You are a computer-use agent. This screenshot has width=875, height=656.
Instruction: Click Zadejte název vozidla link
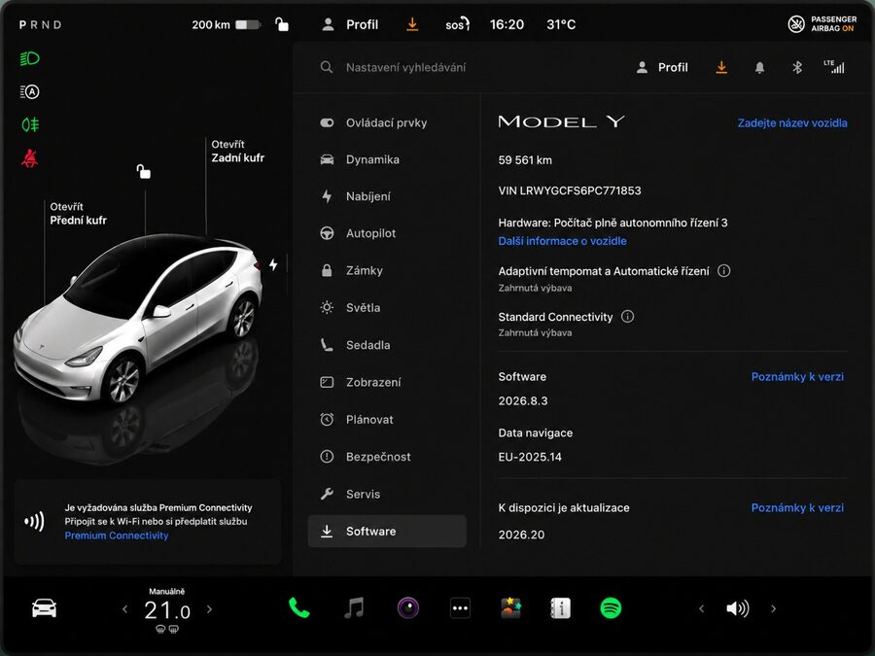pos(791,122)
